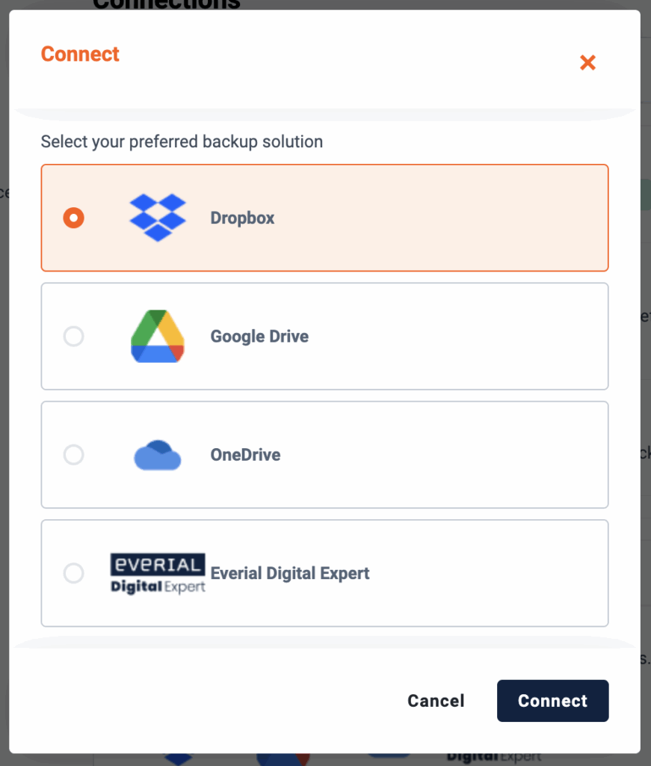This screenshot has height=766, width=651.
Task: Select the Everial Digital Expert radio button
Action: tap(74, 573)
